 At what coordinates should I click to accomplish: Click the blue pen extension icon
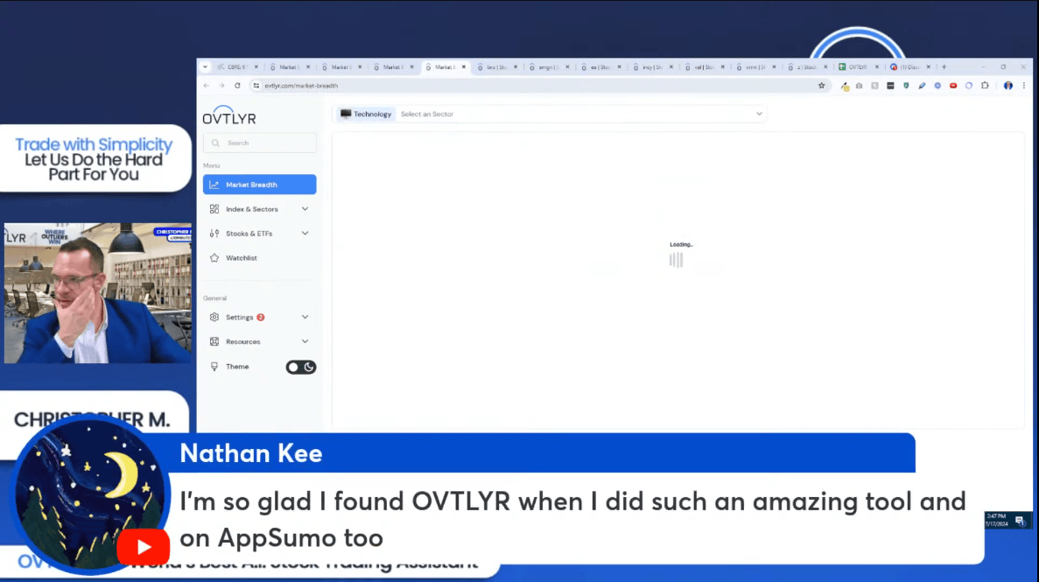922,86
